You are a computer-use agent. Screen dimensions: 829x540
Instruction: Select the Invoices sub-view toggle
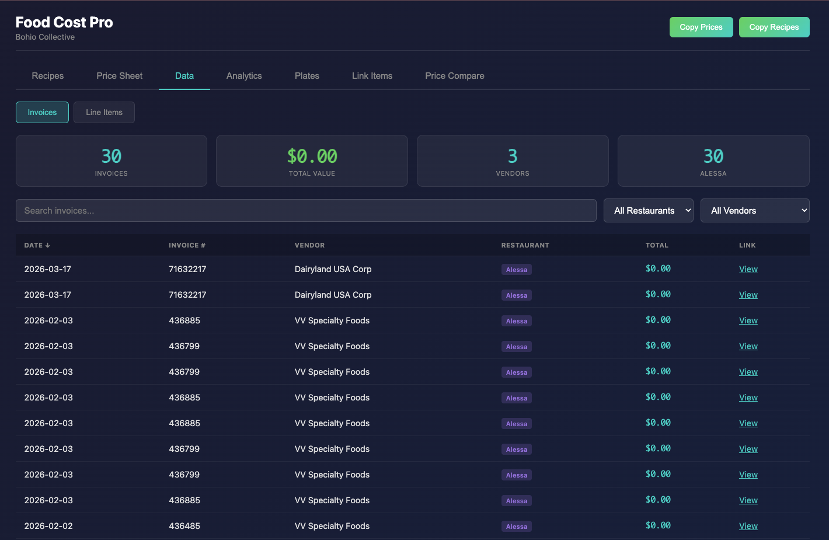[x=42, y=113]
